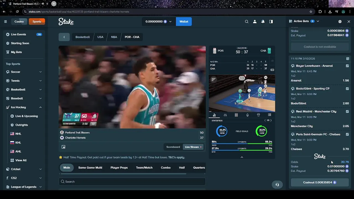Viewport: 354px width, 199px height.
Task: Open stats icon for Bayer Leverkusen - Arsenal
Action: coord(347,66)
